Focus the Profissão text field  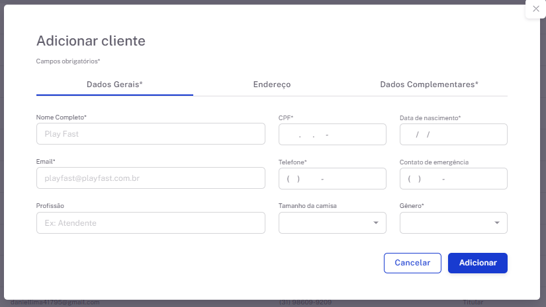pos(150,223)
